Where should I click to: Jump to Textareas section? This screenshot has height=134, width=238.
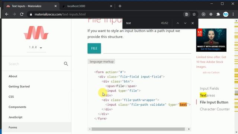pos(208,95)
